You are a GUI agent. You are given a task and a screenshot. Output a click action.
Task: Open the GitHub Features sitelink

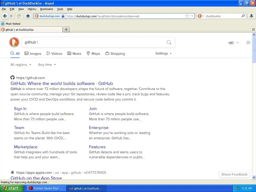[97, 147]
